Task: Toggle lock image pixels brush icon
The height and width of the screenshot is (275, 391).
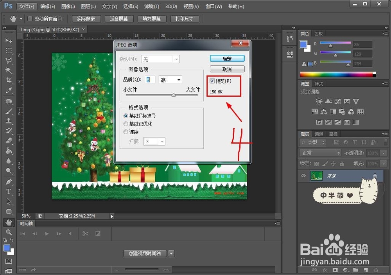Action: [325, 164]
